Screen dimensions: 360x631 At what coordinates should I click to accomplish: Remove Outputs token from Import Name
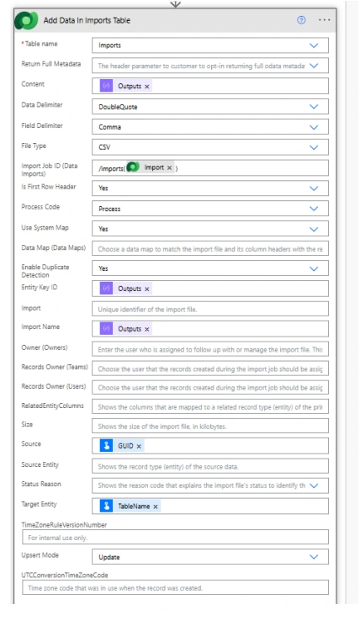pyautogui.click(x=147, y=329)
